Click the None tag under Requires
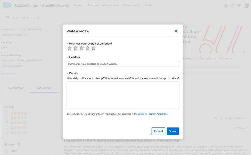Screen dimensions: 251x155 pos(5,48)
